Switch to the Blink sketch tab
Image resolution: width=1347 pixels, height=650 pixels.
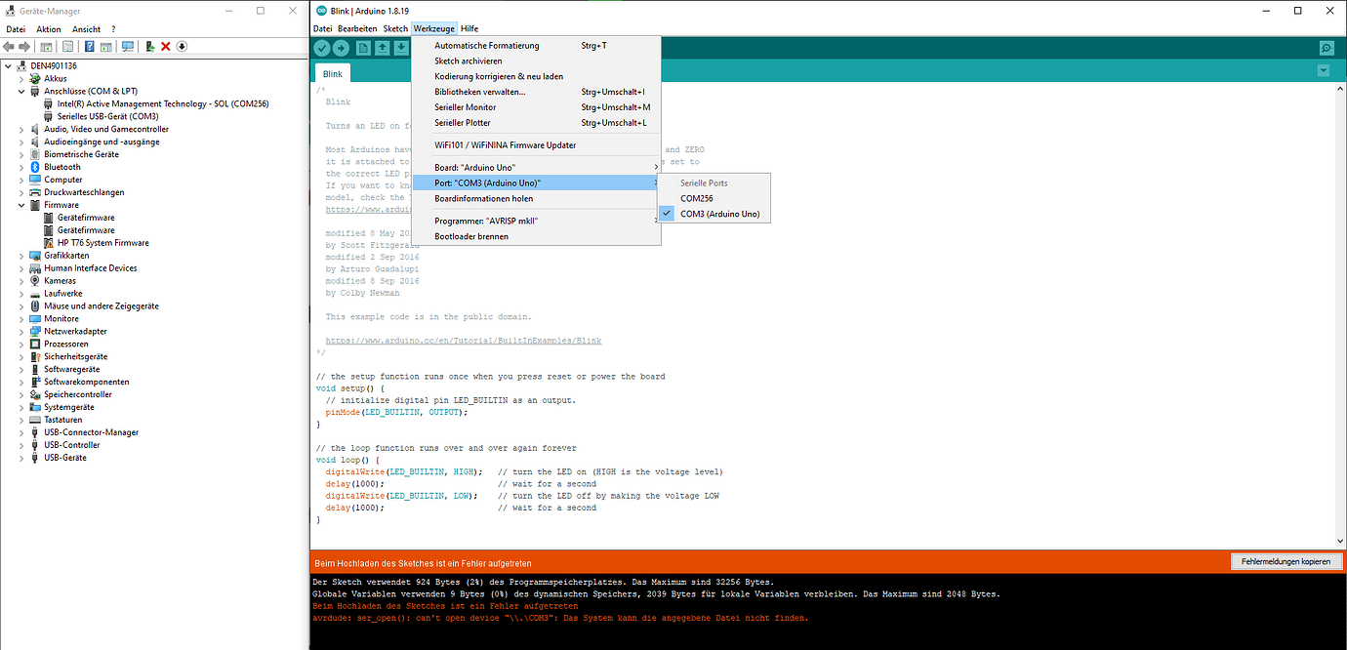332,72
